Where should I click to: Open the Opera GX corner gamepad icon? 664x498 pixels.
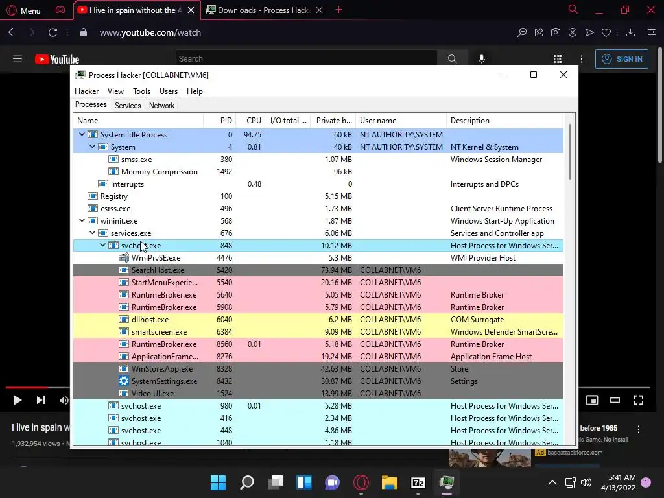point(60,10)
